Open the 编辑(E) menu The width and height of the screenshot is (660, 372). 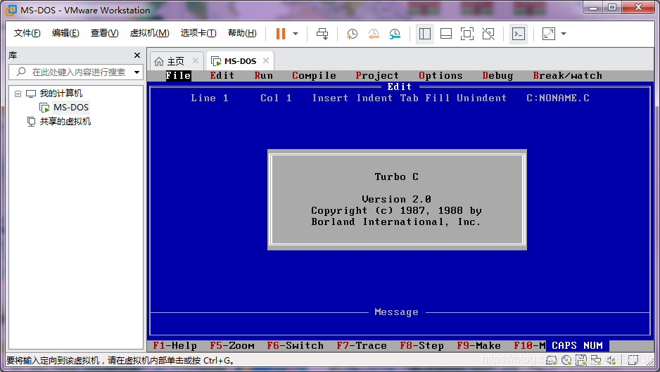(x=65, y=33)
